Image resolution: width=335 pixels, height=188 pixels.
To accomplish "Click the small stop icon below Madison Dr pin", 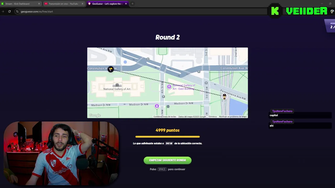I will click(168, 107).
